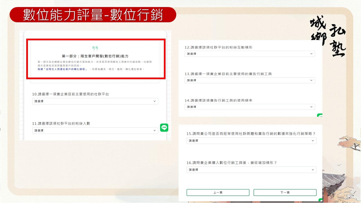Screen dimensions: 361x203
Task: Open the dropdown for question 15 行銷策略
Action: [x=251, y=140]
